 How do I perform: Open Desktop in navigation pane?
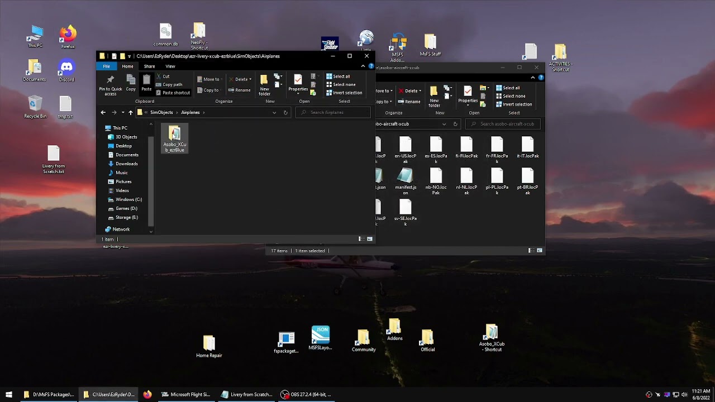(x=123, y=146)
